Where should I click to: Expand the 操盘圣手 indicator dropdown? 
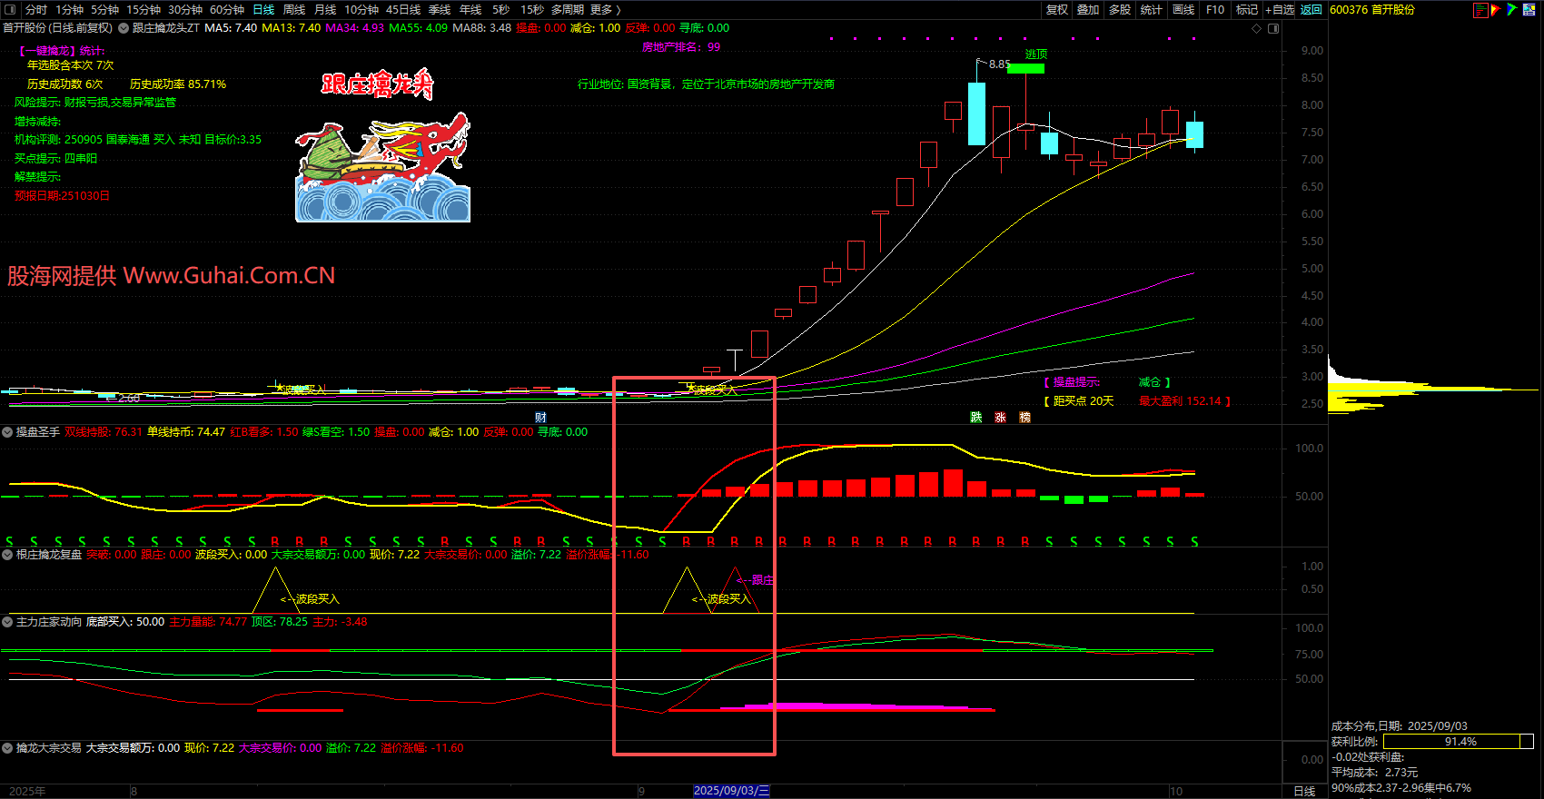(7, 432)
